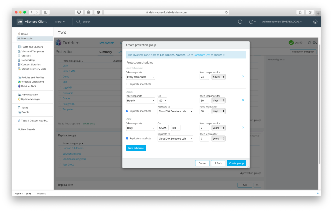The image size is (333, 212).
Task: Open the 12 AM hour dropdown
Action: click(163, 128)
